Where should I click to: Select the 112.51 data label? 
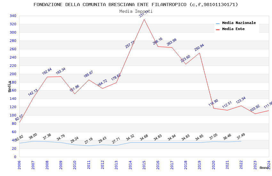point(227,105)
